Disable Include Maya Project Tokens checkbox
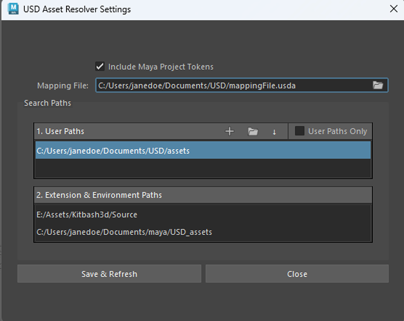This screenshot has width=404, height=321. [100, 66]
